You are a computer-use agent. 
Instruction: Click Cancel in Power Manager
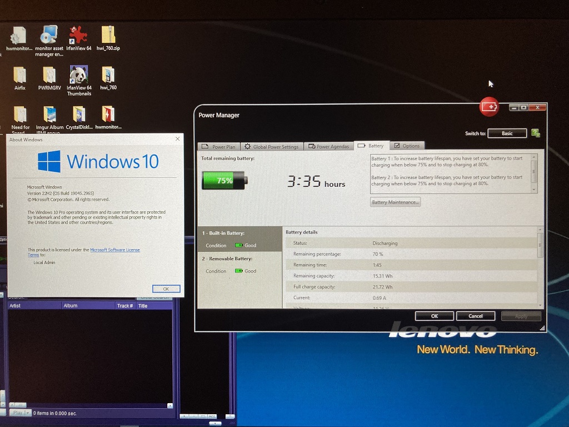click(476, 316)
